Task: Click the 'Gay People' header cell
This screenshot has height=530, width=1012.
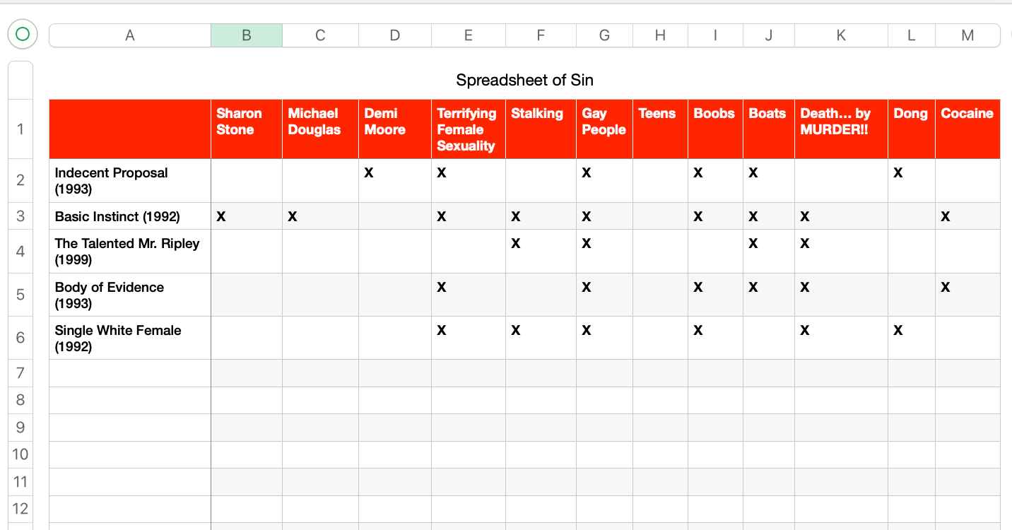Action: coord(604,129)
